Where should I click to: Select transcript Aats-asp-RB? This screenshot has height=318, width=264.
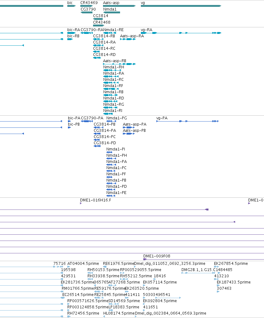tap(119, 64)
